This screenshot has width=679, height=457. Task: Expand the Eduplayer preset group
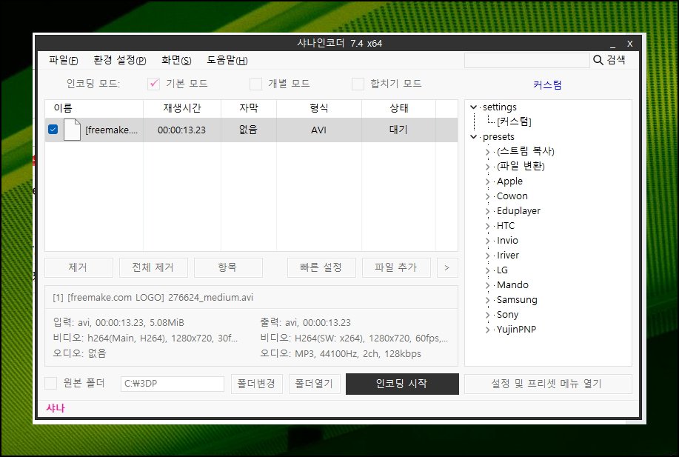pyautogui.click(x=488, y=211)
